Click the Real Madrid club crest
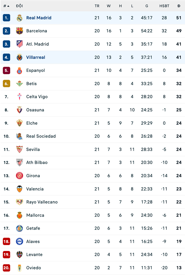This screenshot has width=185, height=276. point(19,18)
